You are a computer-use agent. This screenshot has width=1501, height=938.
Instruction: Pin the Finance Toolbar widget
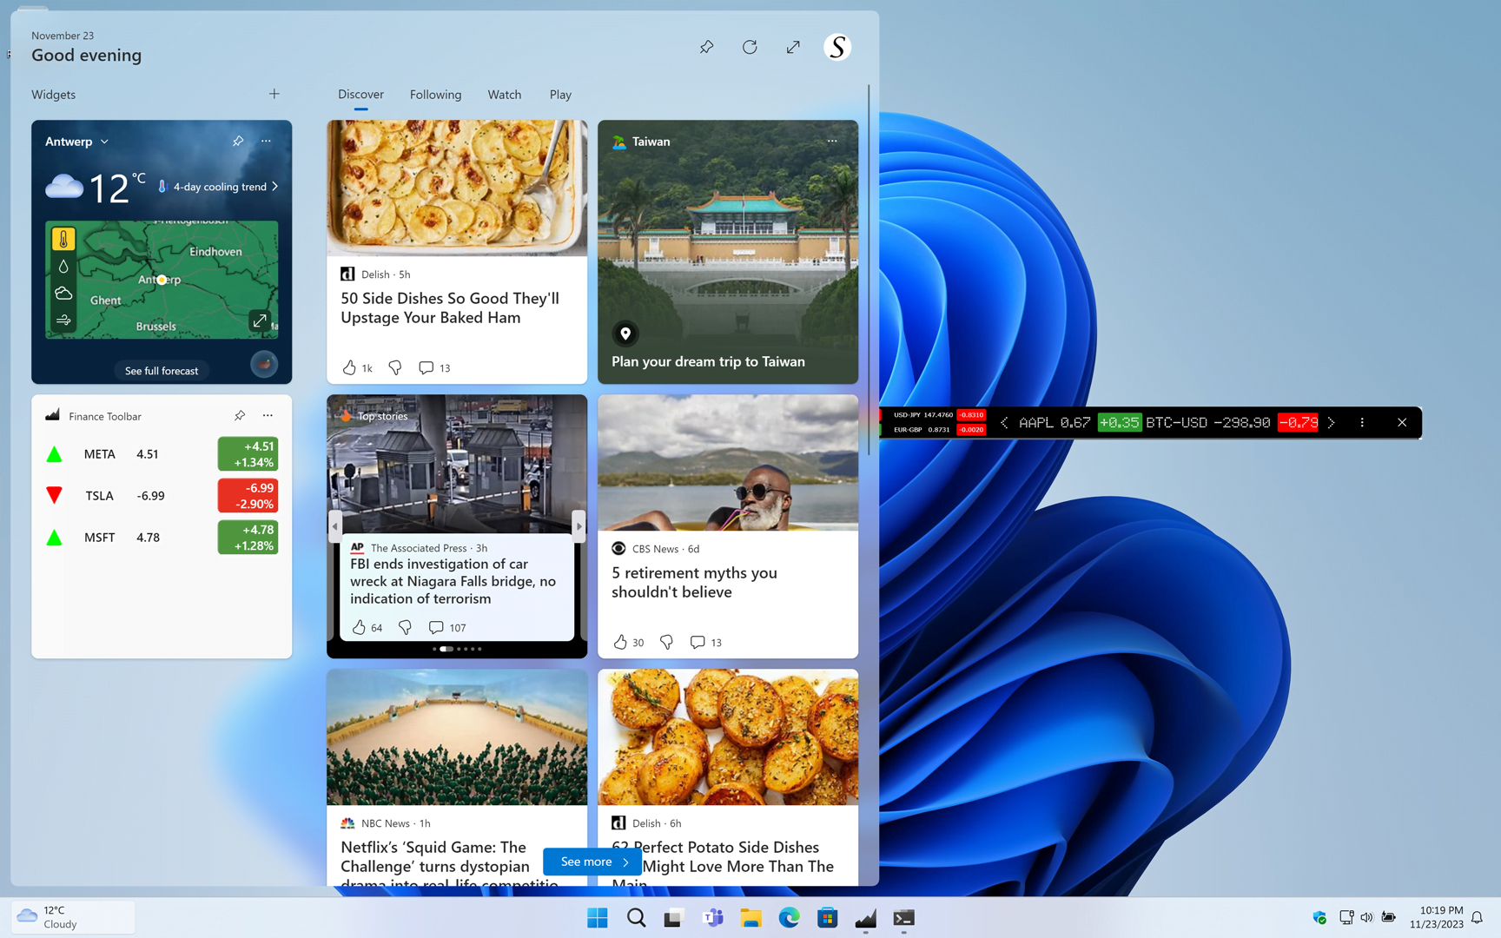pyautogui.click(x=240, y=415)
